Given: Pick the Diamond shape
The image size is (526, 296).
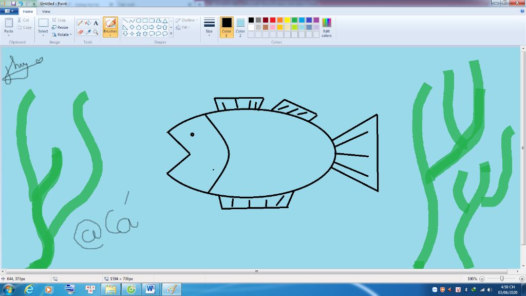Looking at the screenshot, I should coord(132,27).
